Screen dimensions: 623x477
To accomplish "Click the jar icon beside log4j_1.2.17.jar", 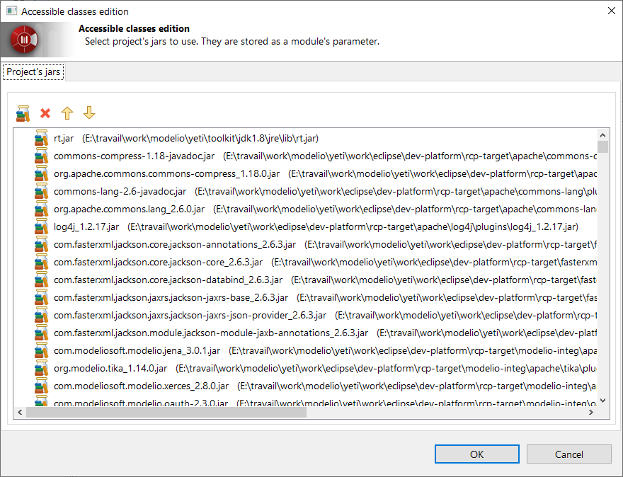I will click(41, 226).
